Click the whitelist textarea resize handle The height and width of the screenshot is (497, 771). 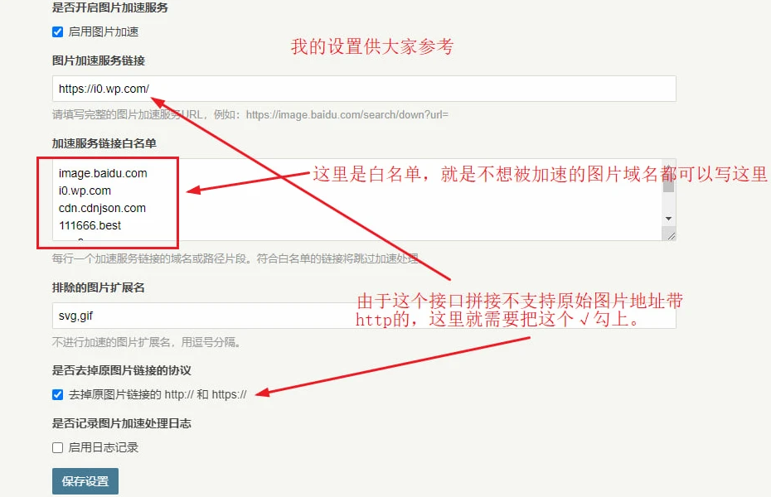(671, 235)
